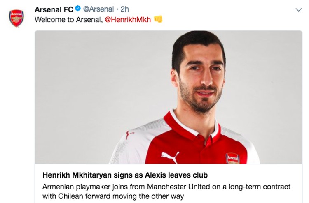Expand the tweet options chevron menu
This screenshot has width=309, height=203.
(299, 9)
